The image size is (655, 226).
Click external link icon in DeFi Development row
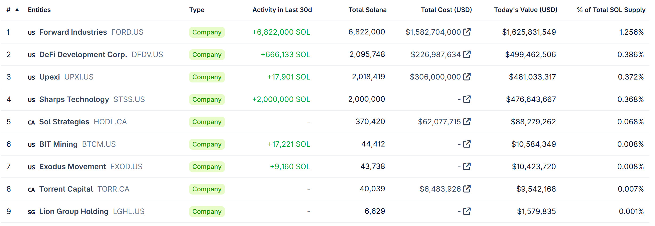pos(467,54)
